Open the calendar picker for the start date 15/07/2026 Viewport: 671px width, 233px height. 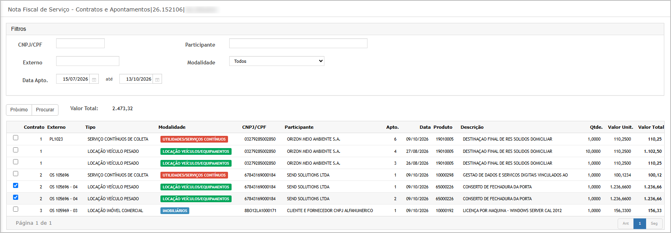[x=94, y=79]
